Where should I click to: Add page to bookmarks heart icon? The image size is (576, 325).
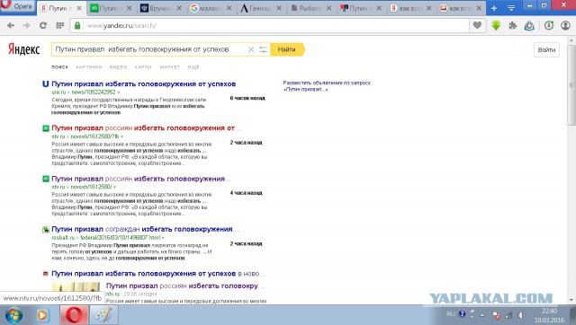coord(477,25)
